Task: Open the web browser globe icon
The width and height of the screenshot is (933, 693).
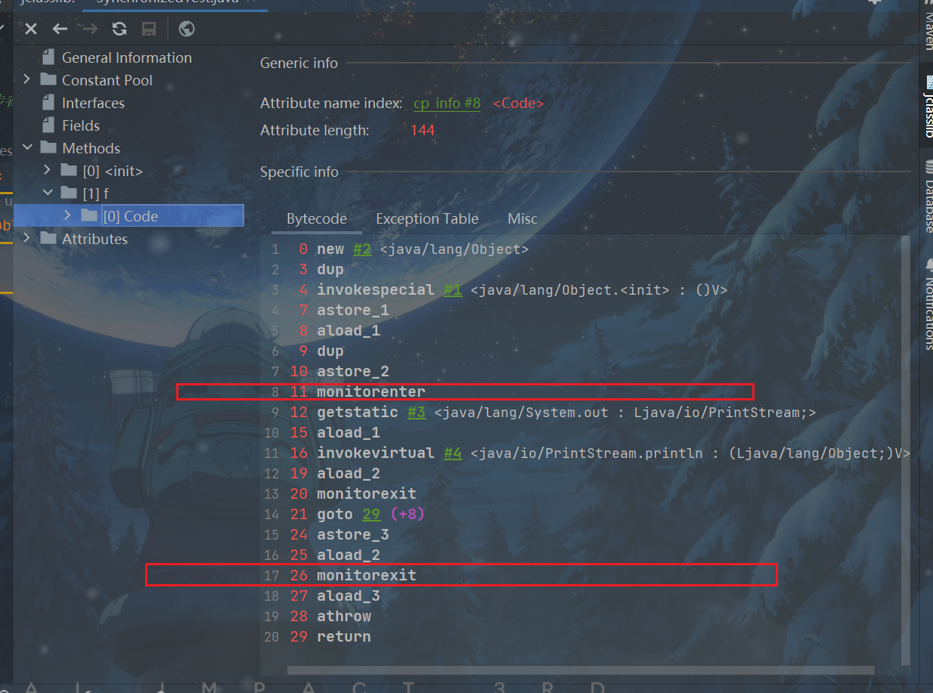Action: pos(187,29)
